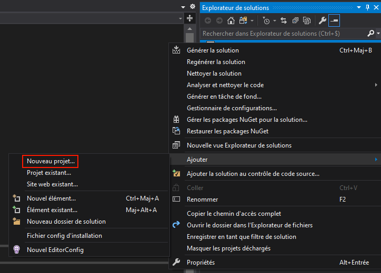Toggle the preview selected items button
This screenshot has width=381, height=273.
(335, 20)
